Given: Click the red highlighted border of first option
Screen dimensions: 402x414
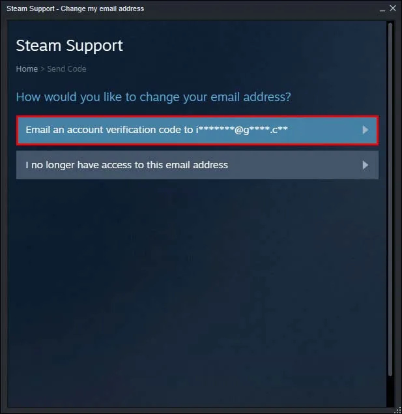Looking at the screenshot, I should pos(197,117).
